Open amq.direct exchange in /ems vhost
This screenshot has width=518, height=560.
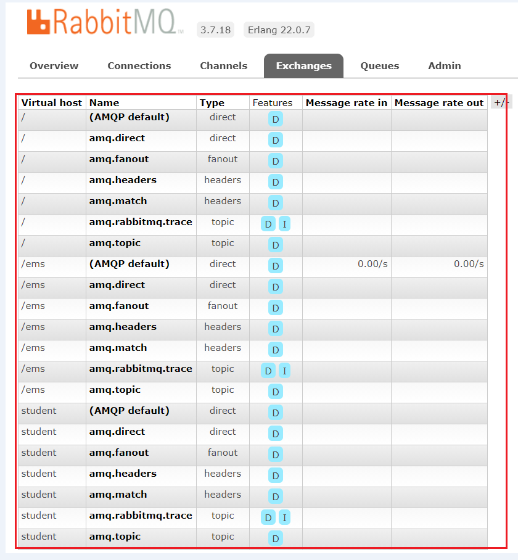tap(117, 285)
